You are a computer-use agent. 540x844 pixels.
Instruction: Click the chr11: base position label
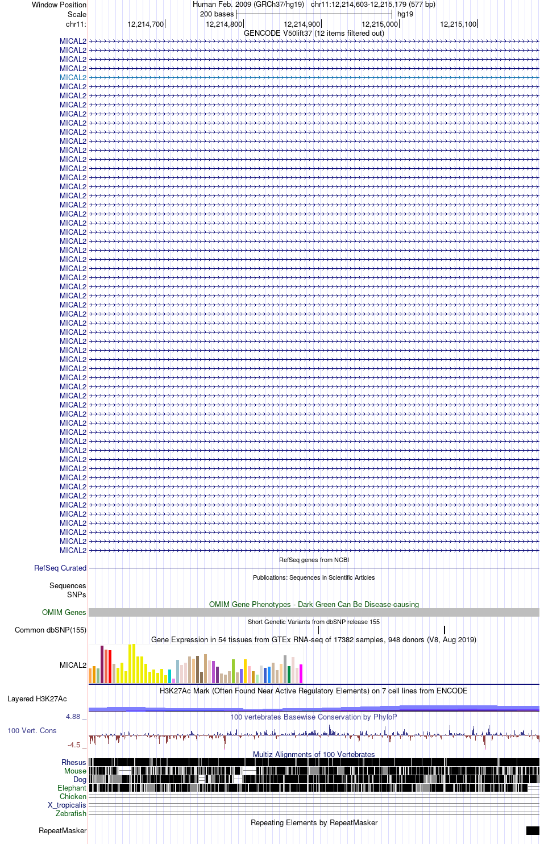[76, 24]
